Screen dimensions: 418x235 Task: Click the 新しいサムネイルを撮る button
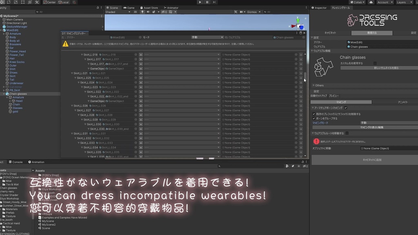(x=386, y=68)
